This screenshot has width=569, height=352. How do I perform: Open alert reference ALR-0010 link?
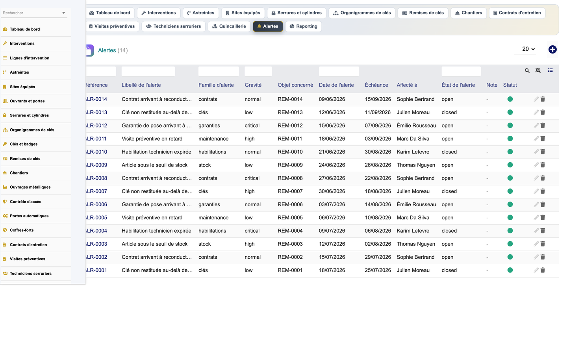96,152
